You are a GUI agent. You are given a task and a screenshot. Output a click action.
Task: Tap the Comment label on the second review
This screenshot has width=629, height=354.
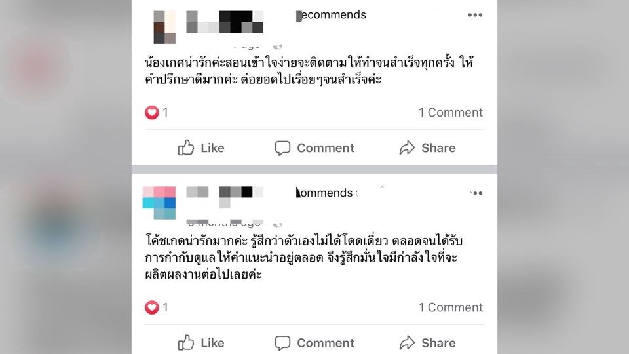pos(326,343)
